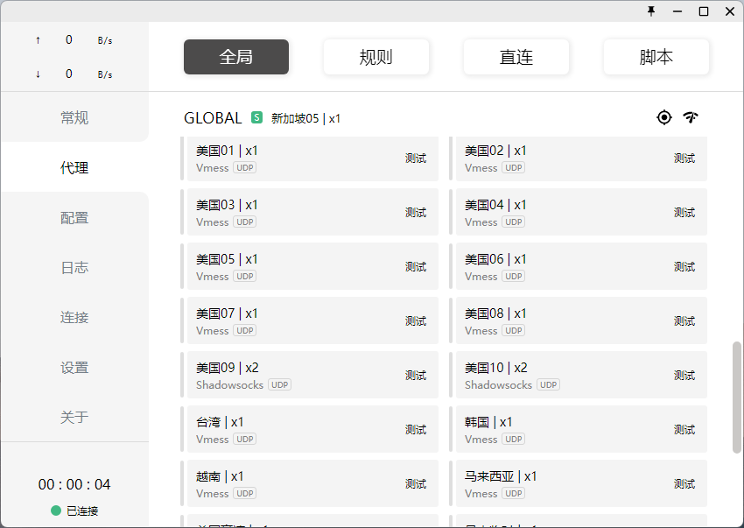Open the 关于 section

[x=74, y=417]
